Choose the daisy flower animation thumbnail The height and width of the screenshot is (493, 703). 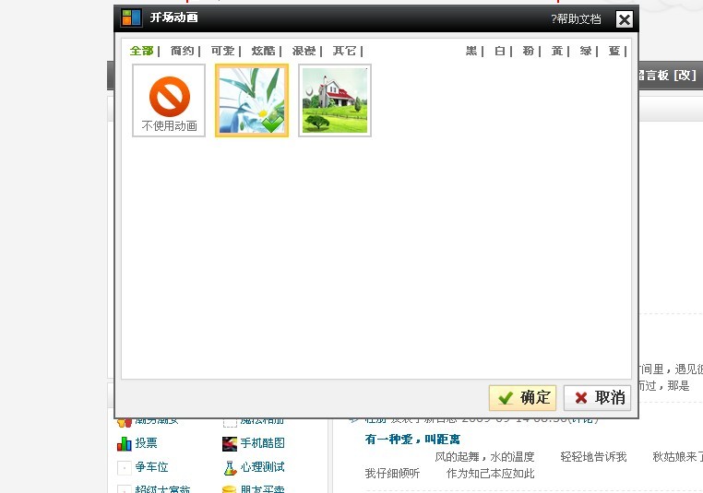pyautogui.click(x=252, y=100)
